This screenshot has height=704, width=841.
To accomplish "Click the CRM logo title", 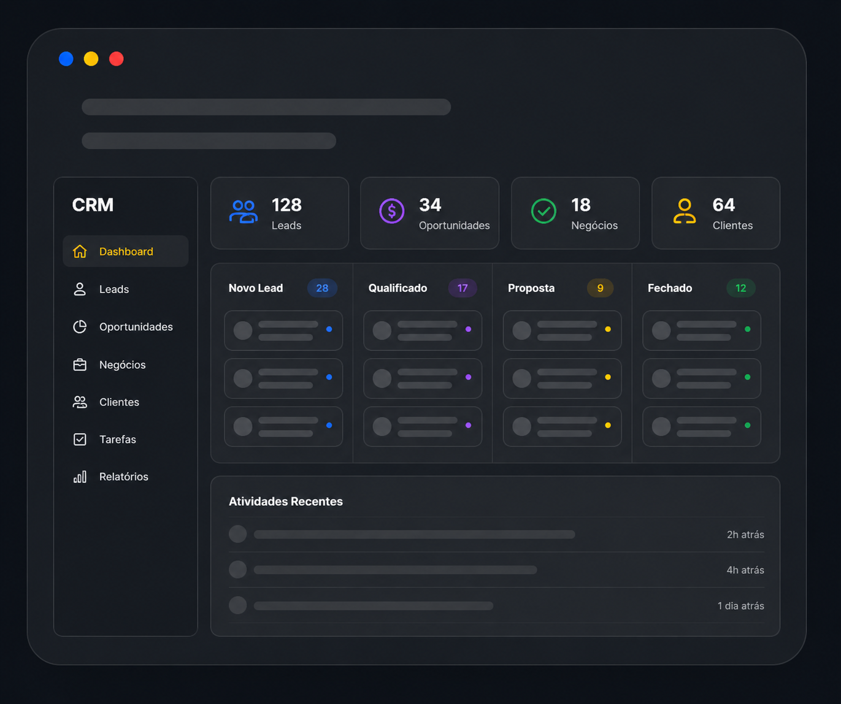I will [x=93, y=205].
